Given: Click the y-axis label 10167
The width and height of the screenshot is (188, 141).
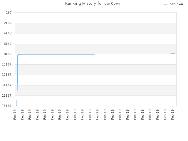Looking at the screenshot, I should point(7,64).
